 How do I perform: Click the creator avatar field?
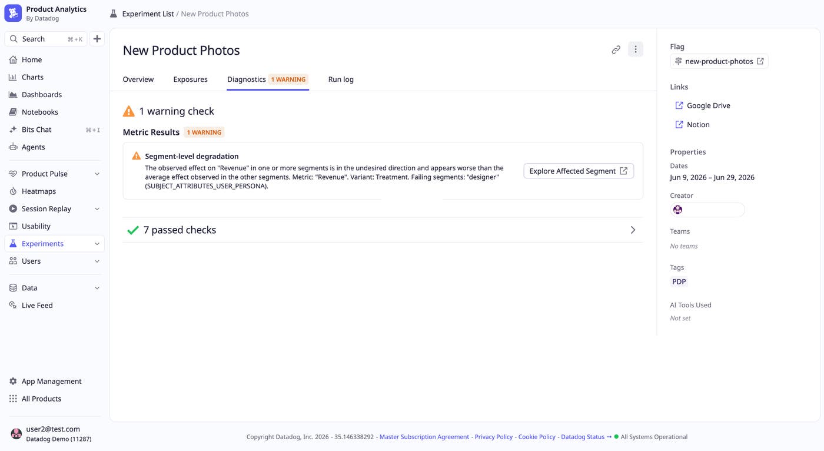pos(707,210)
